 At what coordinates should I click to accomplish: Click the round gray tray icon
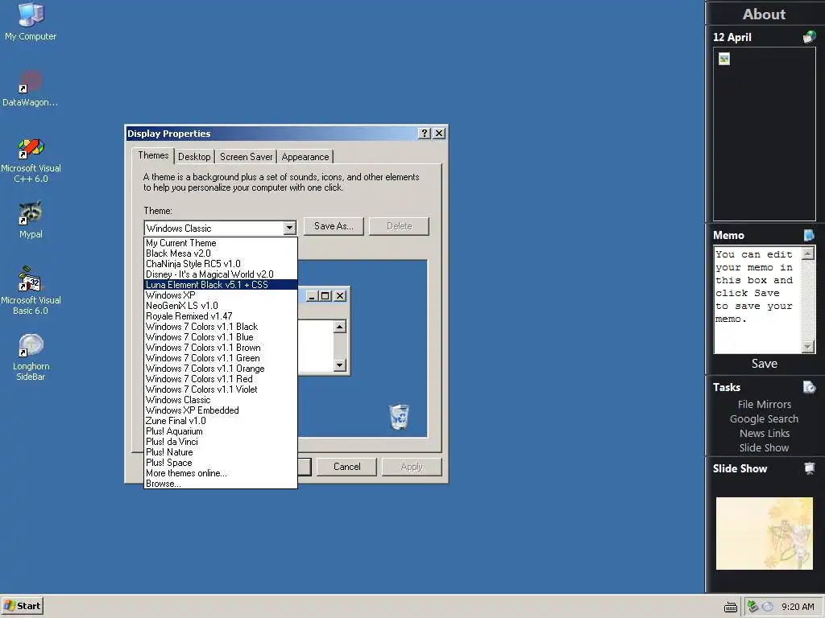pyautogui.click(x=767, y=607)
